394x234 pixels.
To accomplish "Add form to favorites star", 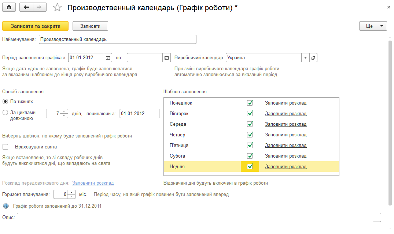I will [57, 8].
